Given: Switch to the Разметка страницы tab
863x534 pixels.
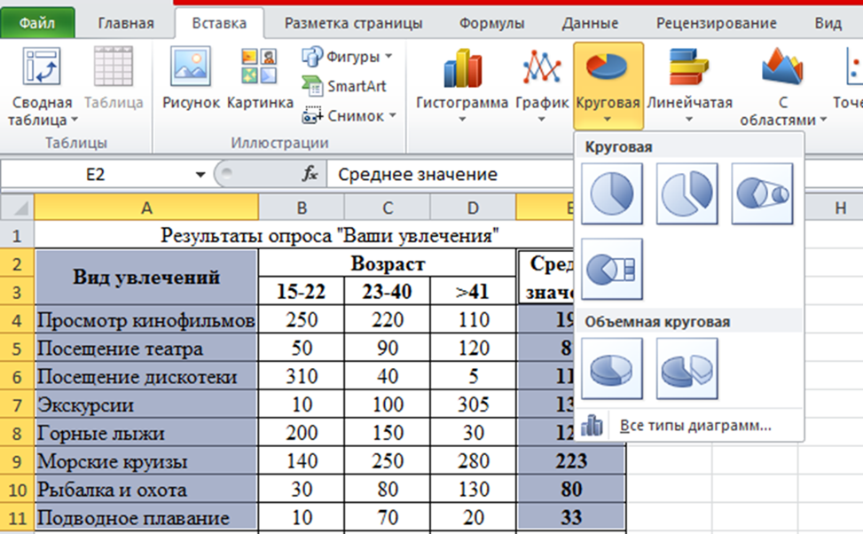Looking at the screenshot, I should [x=353, y=23].
